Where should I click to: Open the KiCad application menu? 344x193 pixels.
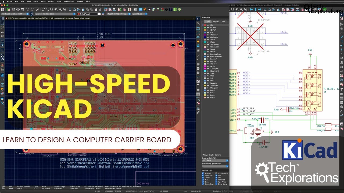pos(10,1)
